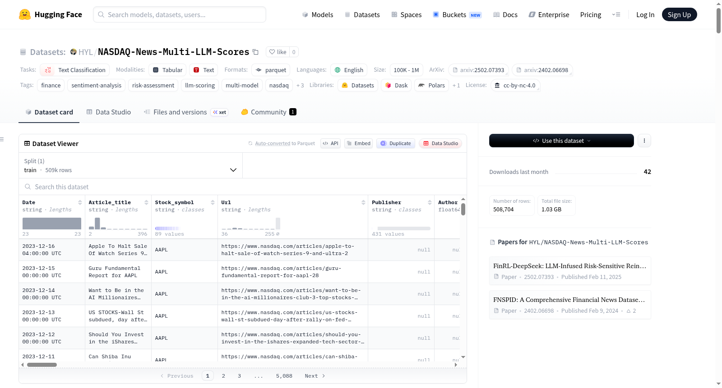Open Buckets in the navigation

[457, 14]
